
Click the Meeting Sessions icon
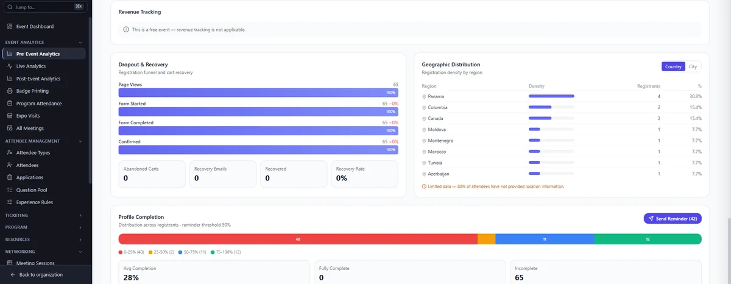[10, 263]
